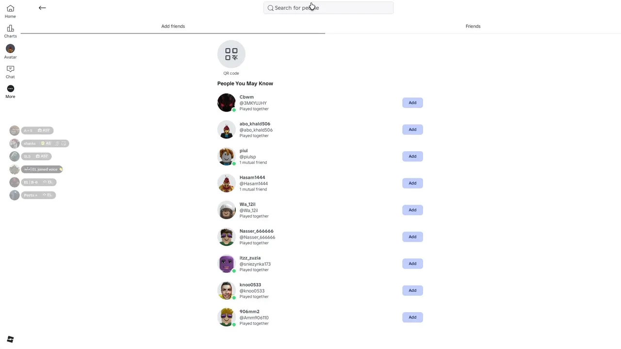621x349 pixels.
Task: Open itzz_zuzia's purple avatar thumbnail
Action: 227,264
